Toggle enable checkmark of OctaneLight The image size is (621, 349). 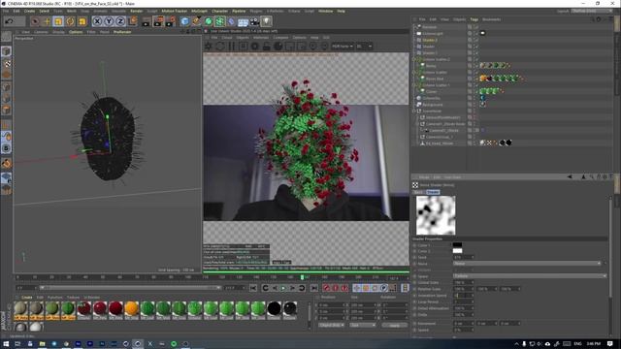point(476,33)
